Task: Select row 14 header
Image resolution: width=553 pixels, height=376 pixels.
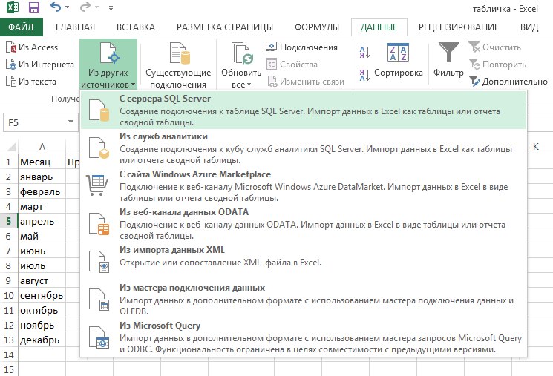Action: point(9,354)
